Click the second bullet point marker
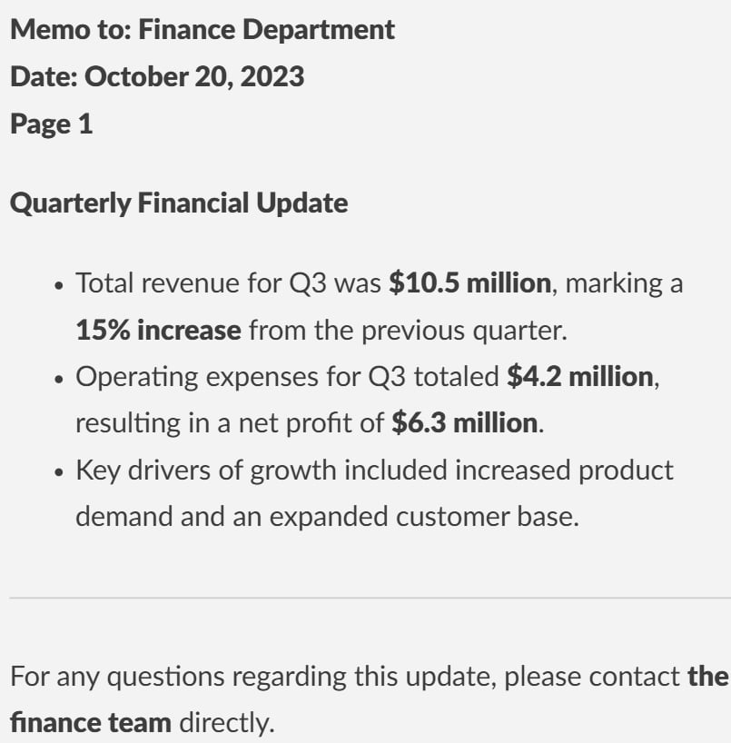 click(59, 380)
